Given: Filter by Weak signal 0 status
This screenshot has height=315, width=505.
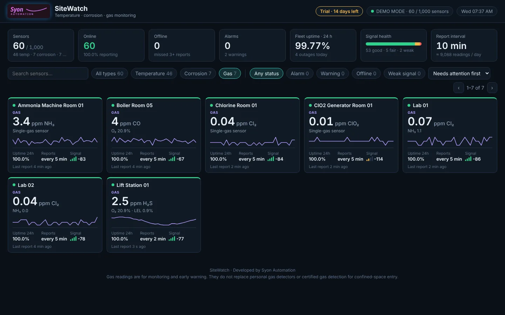Looking at the screenshot, I should [404, 73].
